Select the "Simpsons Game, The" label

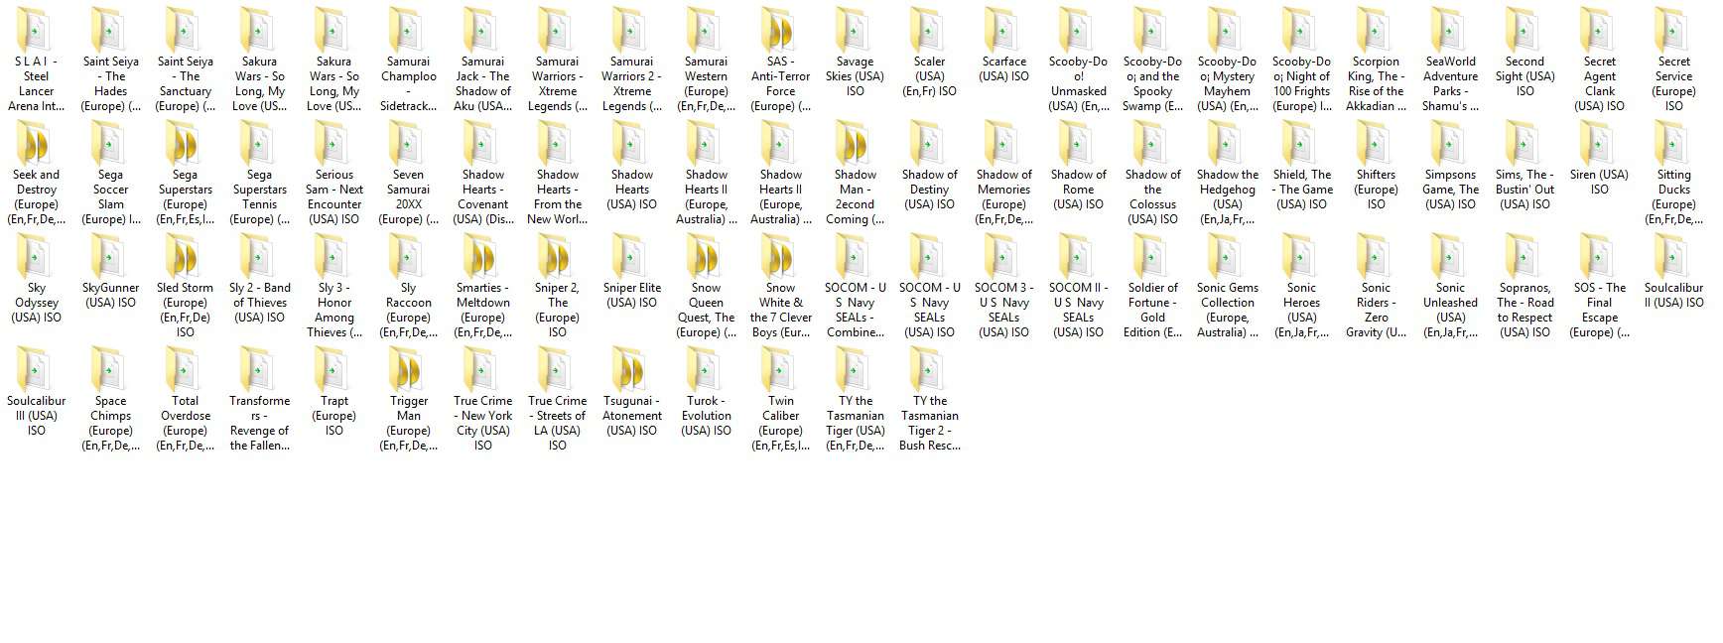coord(1450,190)
